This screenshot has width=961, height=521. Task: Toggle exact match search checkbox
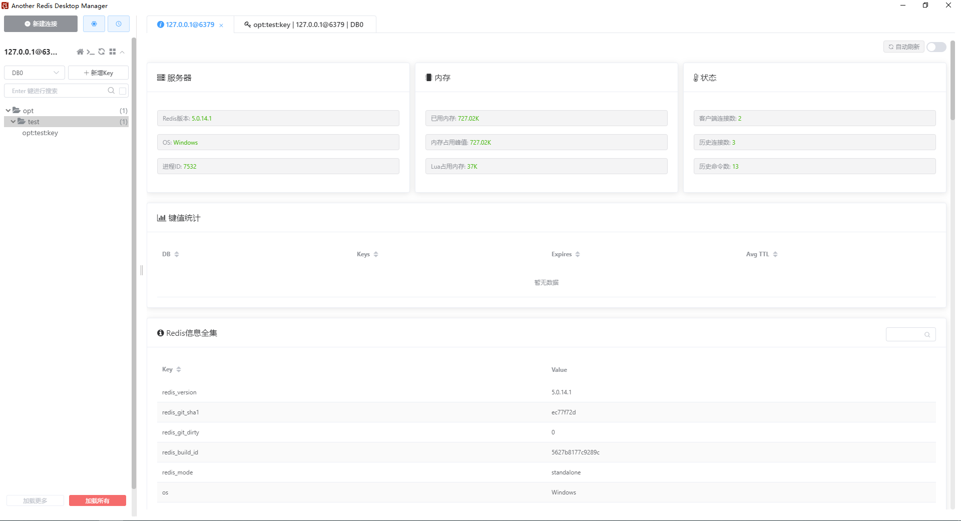tap(123, 91)
